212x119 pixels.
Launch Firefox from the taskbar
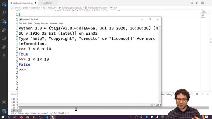pyautogui.click(x=21, y=117)
